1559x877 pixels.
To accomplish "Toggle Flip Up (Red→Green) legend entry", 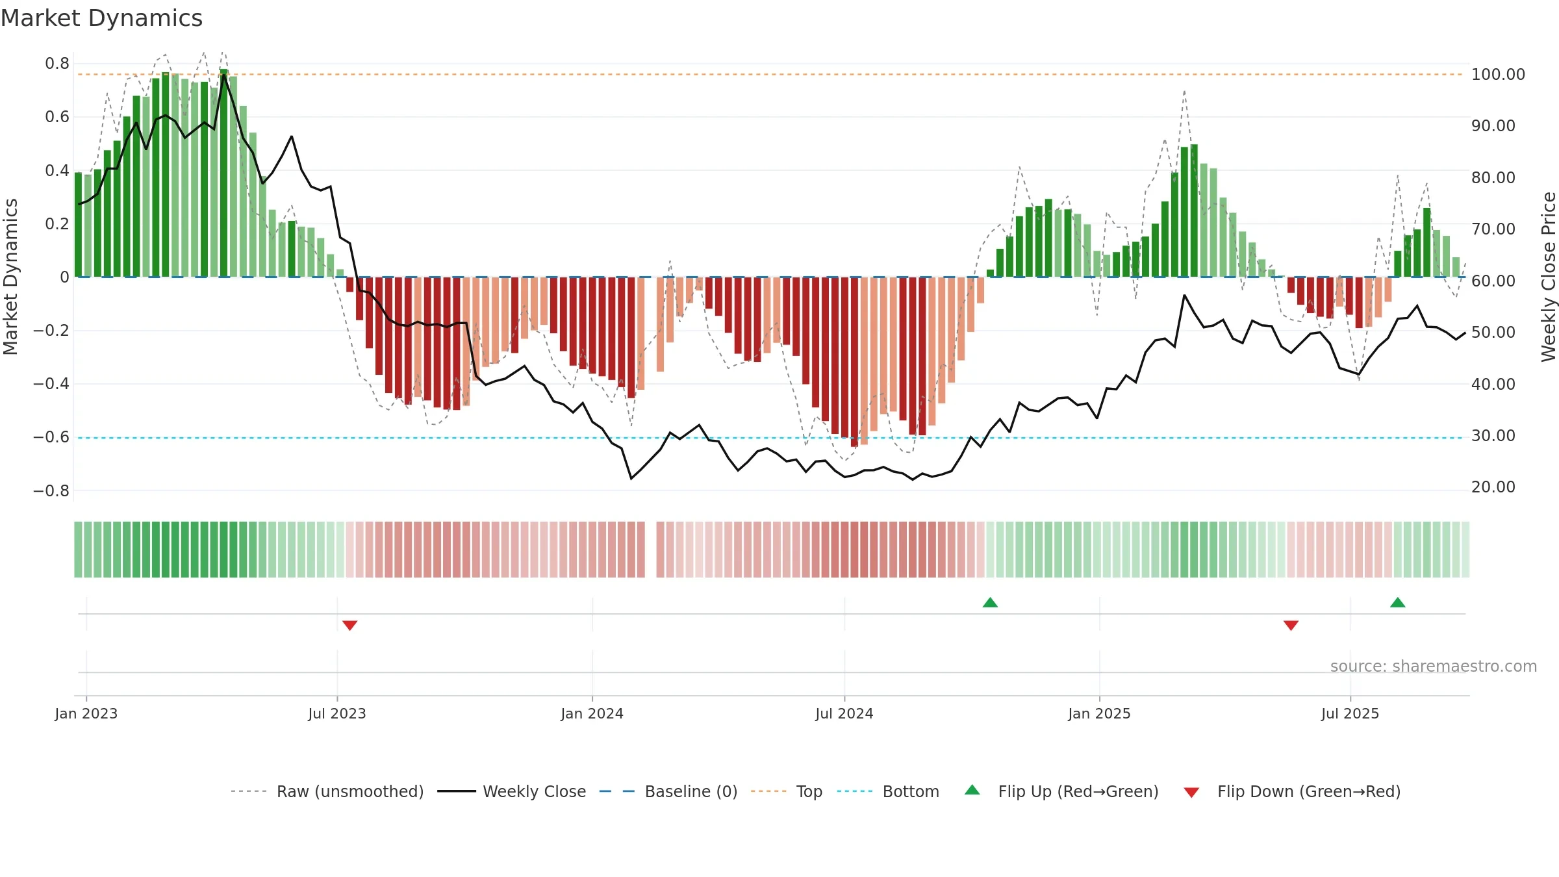I will (1061, 791).
